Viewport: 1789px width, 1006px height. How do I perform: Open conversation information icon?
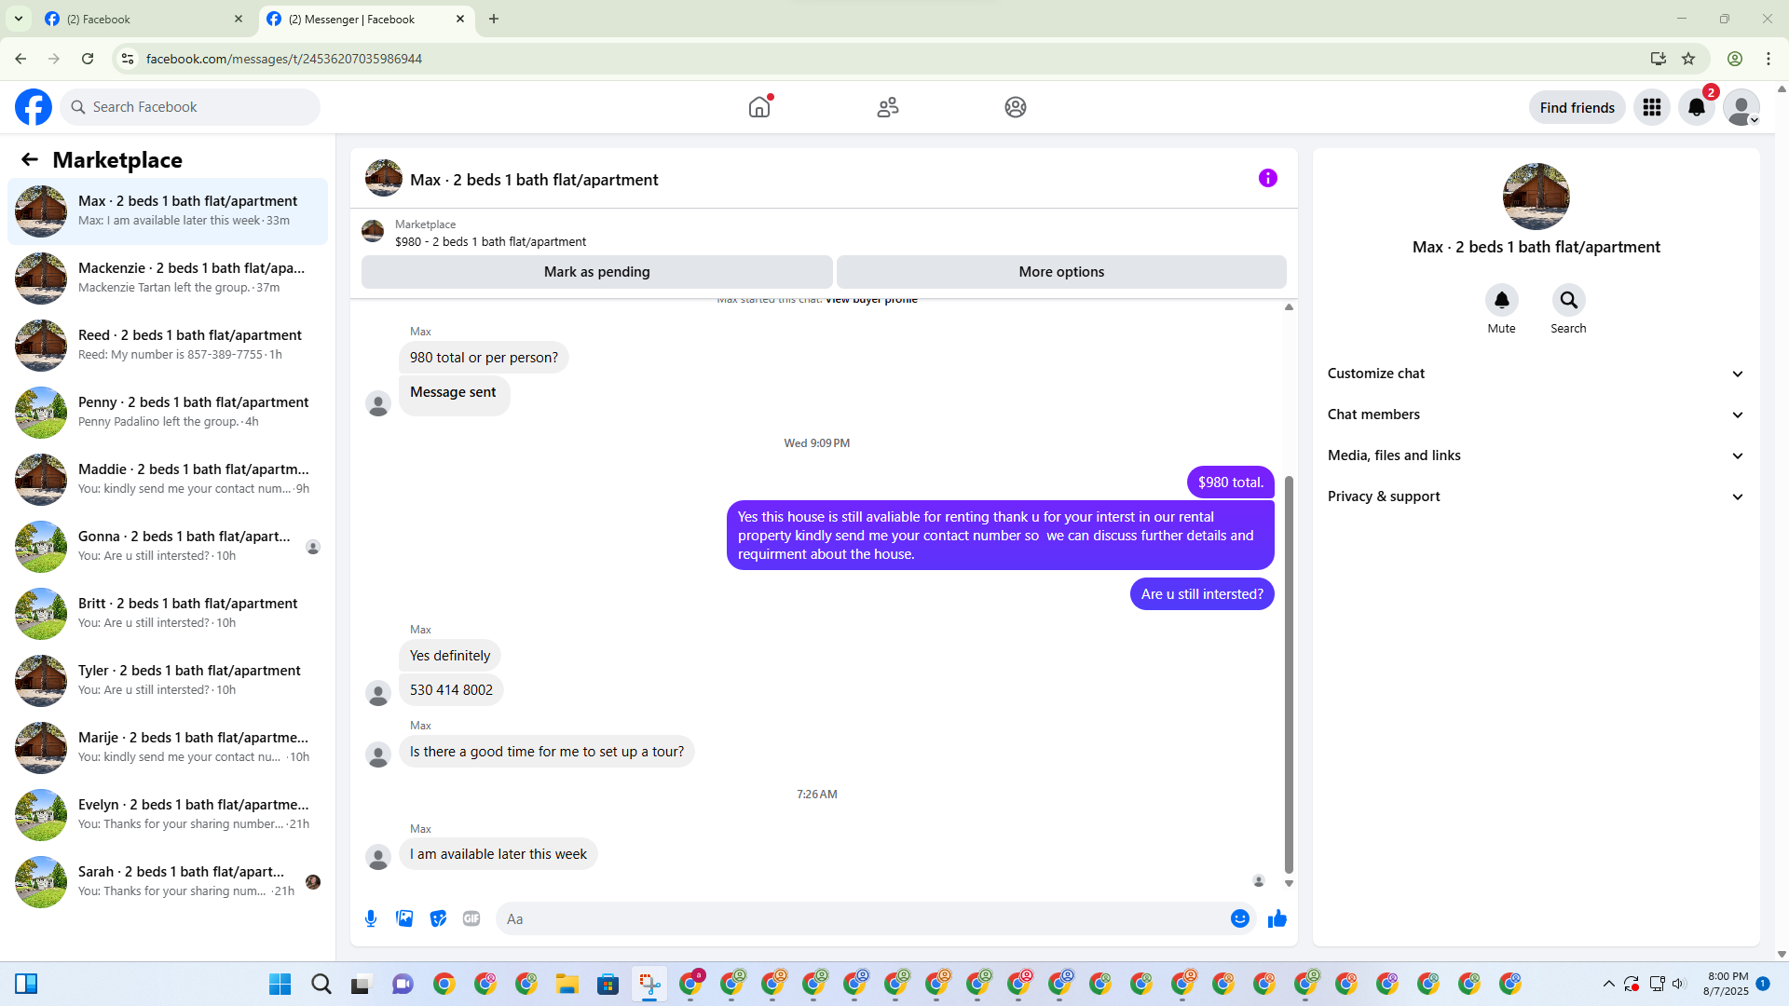pos(1268,178)
